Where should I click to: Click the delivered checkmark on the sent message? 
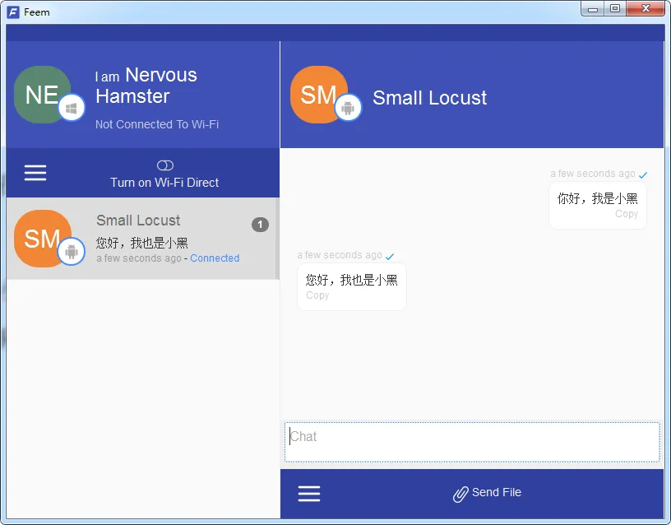coord(643,174)
